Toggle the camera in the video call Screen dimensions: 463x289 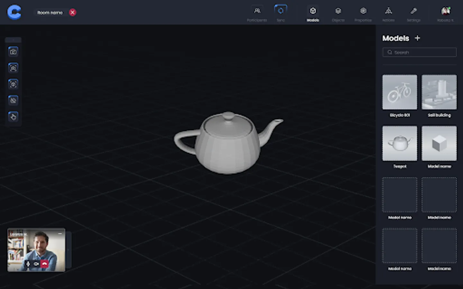pyautogui.click(x=36, y=264)
